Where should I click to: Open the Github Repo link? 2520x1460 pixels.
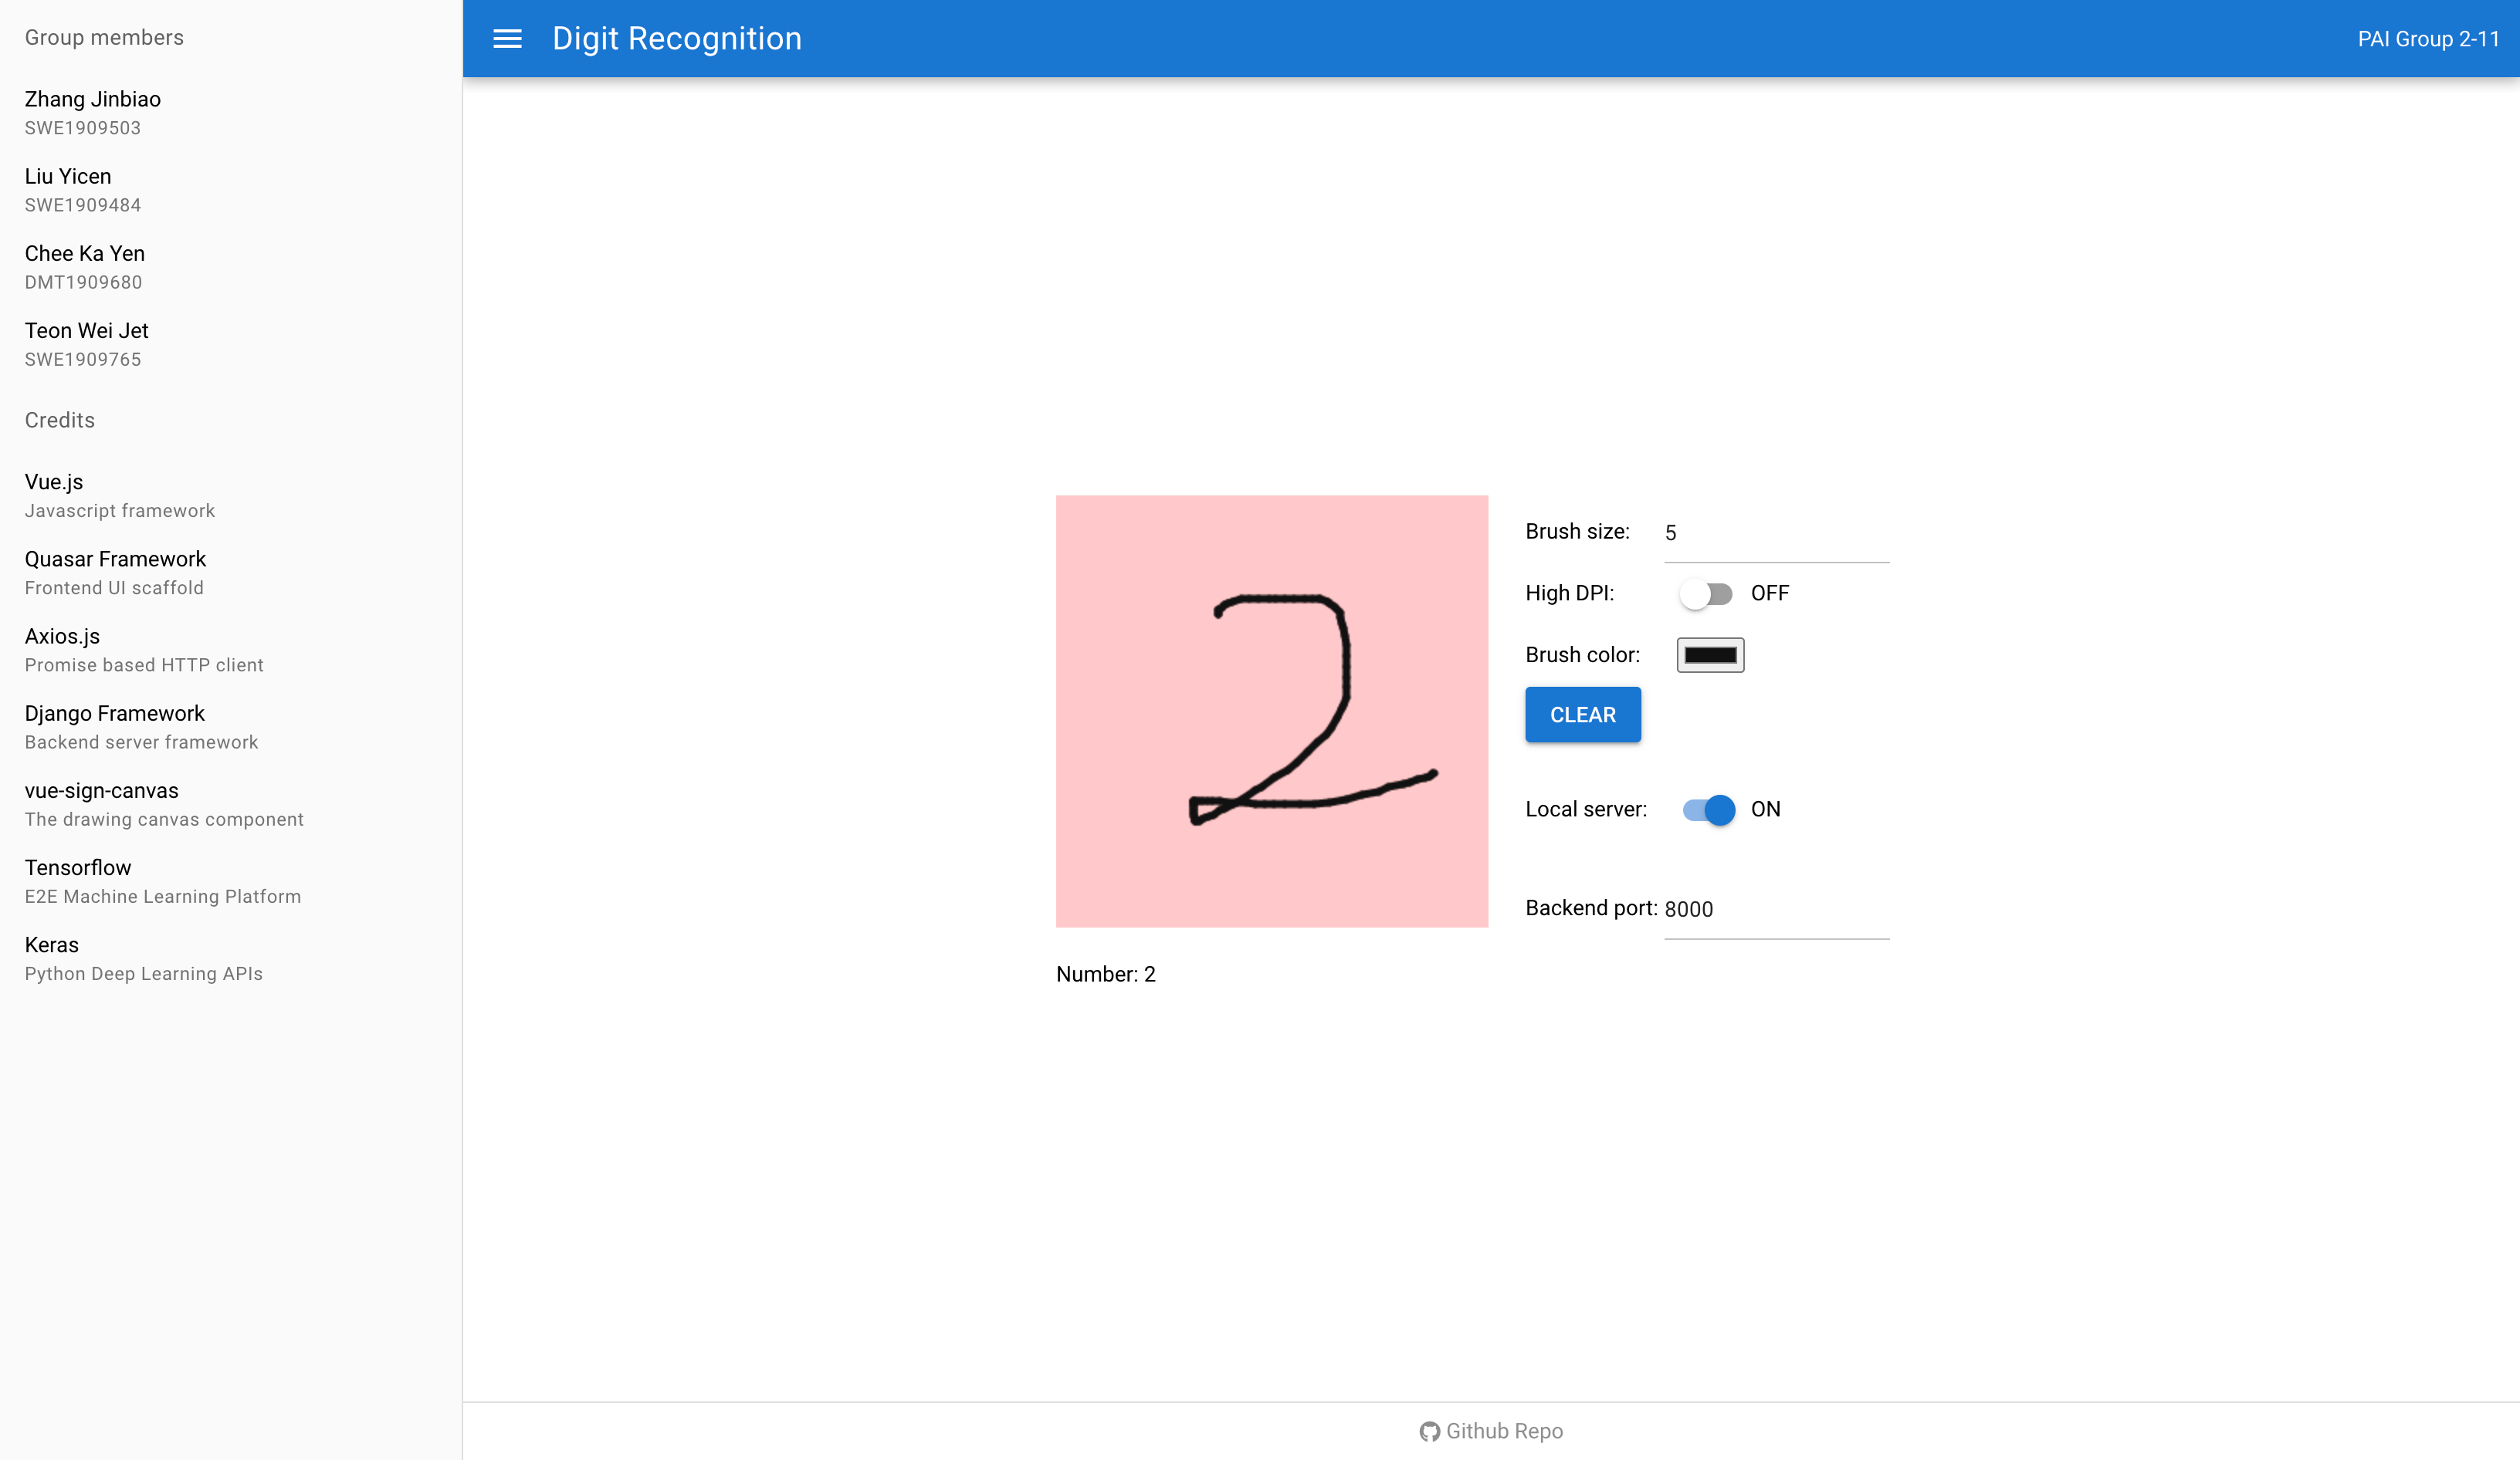(1503, 1431)
